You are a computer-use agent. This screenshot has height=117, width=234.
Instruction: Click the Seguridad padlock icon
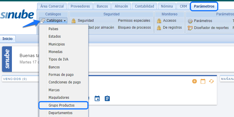click(73, 21)
